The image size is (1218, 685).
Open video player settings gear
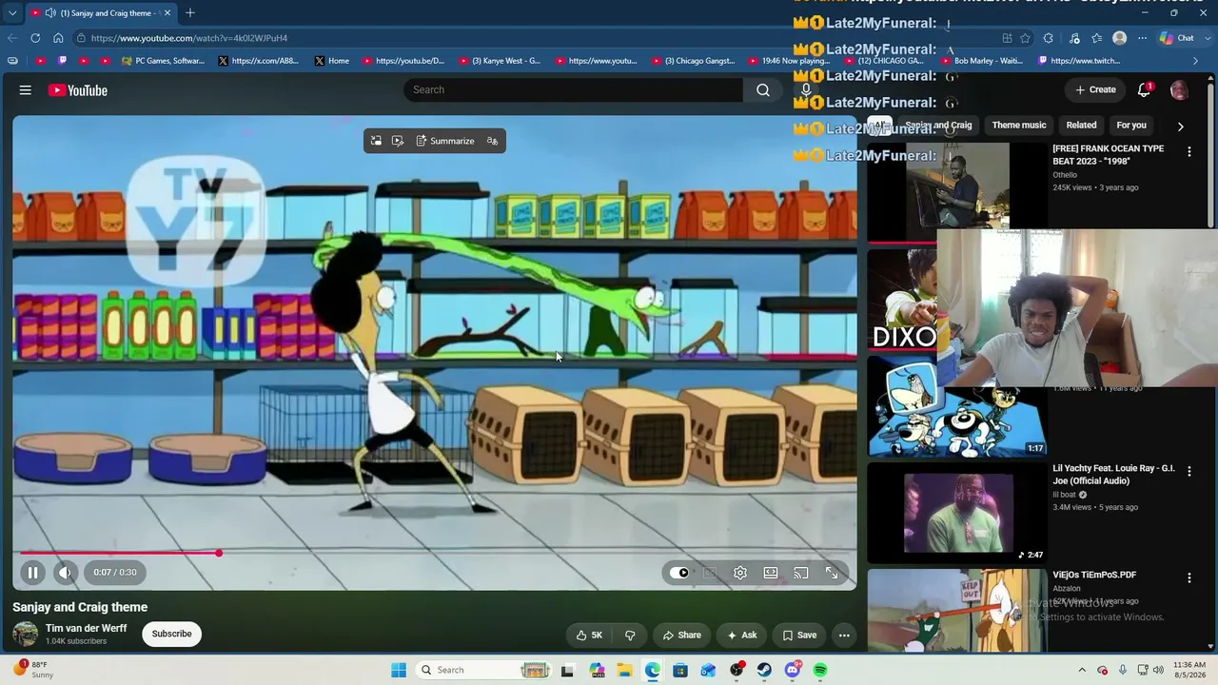click(740, 573)
